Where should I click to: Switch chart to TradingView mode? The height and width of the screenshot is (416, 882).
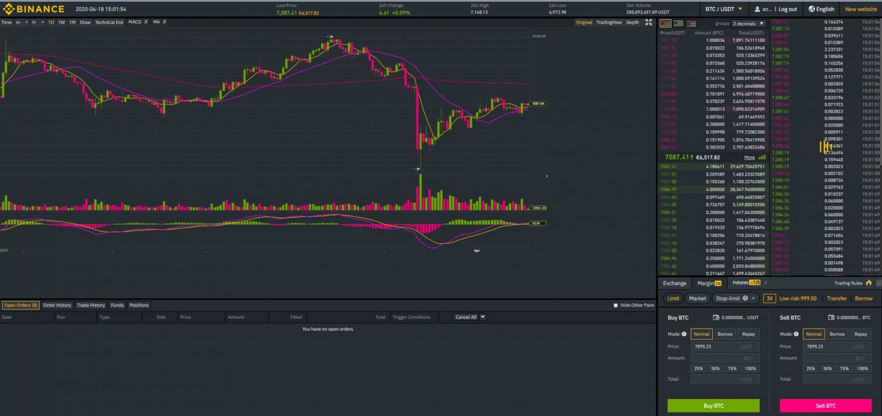[609, 23]
